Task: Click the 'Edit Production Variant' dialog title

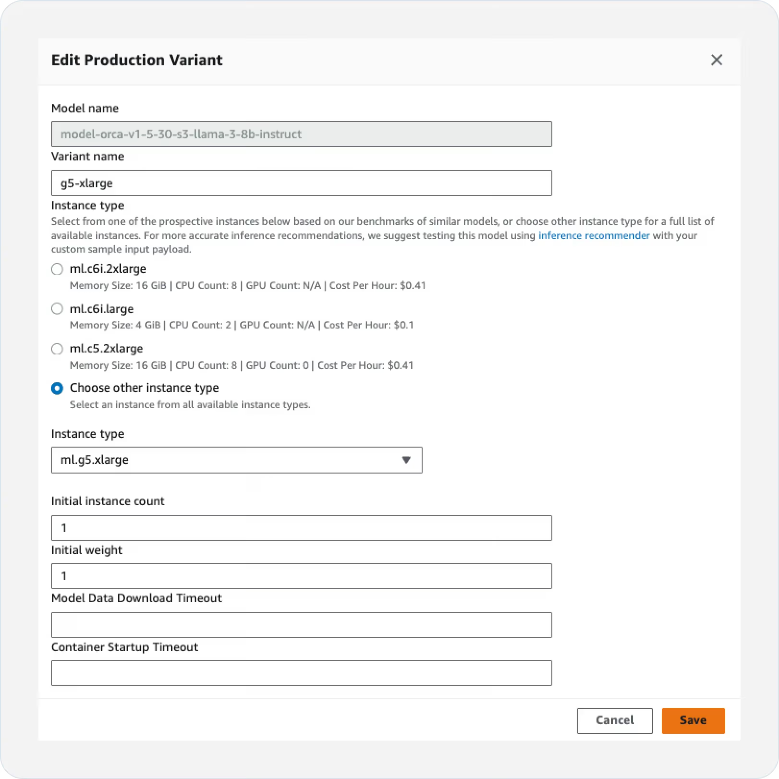Action: pyautogui.click(x=136, y=60)
